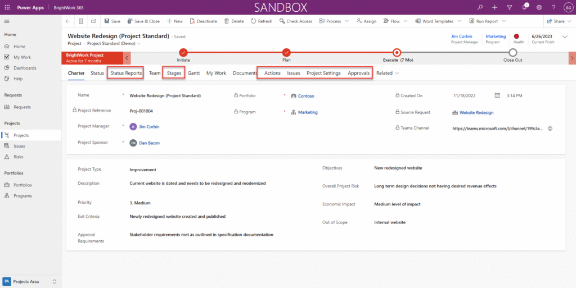Click the red Health status indicator
This screenshot has height=288, width=576.
tap(516, 36)
